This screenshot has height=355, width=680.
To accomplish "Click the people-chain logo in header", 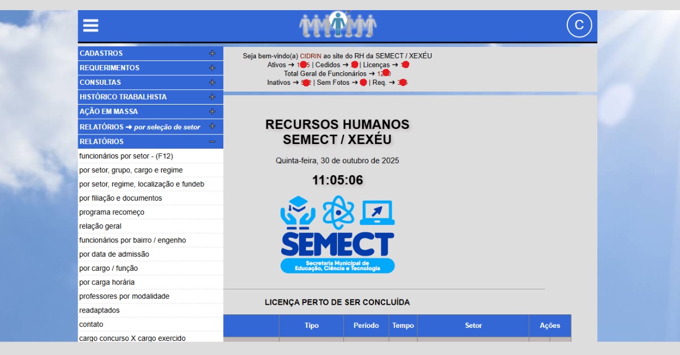I will (x=338, y=25).
